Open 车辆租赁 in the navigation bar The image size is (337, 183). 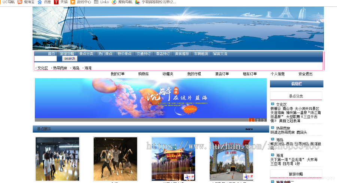pyautogui.click(x=201, y=53)
